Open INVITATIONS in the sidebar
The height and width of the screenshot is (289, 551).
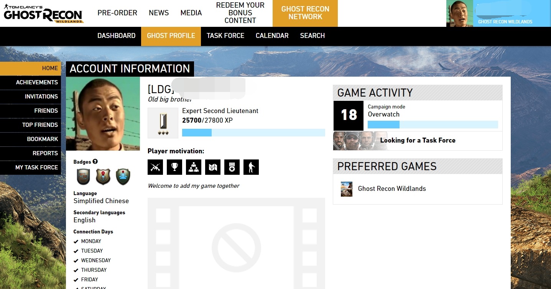click(30, 97)
